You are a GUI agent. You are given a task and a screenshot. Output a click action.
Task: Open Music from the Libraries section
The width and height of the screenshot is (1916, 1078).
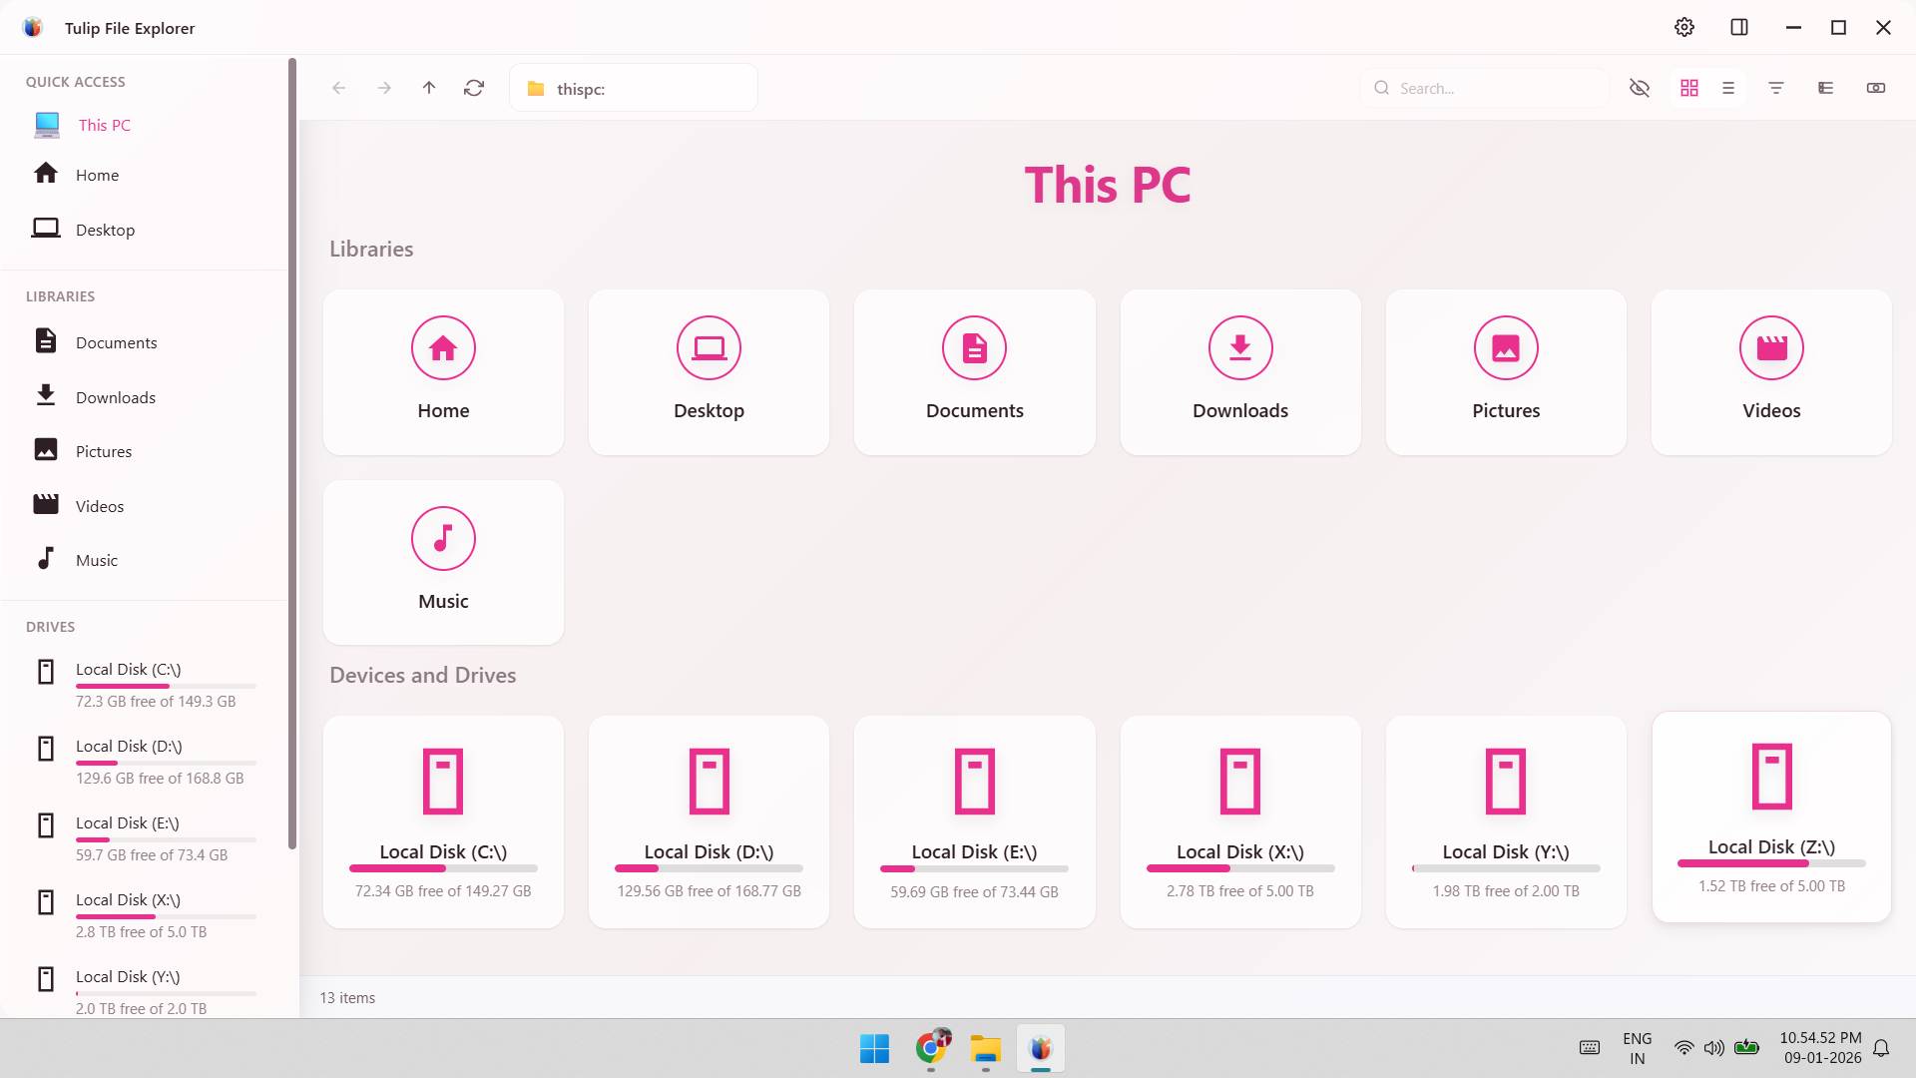click(x=443, y=562)
